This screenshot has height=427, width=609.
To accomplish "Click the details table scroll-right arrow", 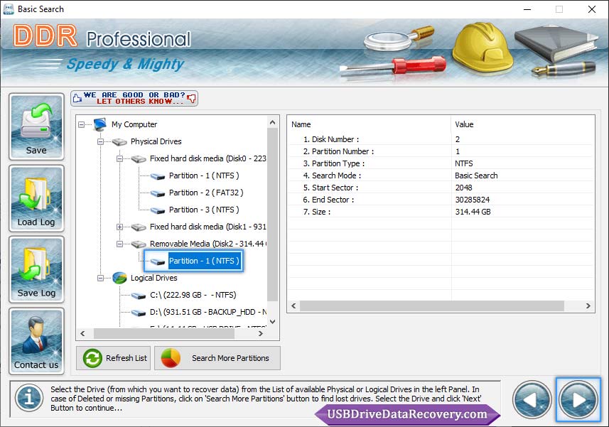I will [588, 306].
